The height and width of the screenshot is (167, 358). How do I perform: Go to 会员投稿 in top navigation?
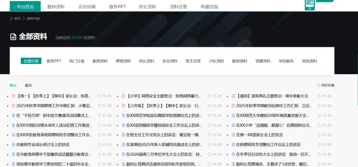click(x=87, y=7)
